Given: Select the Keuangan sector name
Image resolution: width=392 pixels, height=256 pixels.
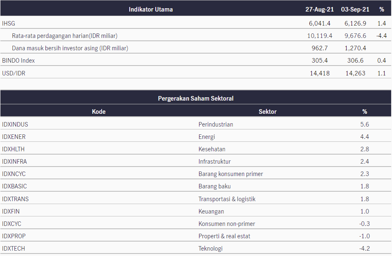Looking at the screenshot, I should (x=211, y=211).
